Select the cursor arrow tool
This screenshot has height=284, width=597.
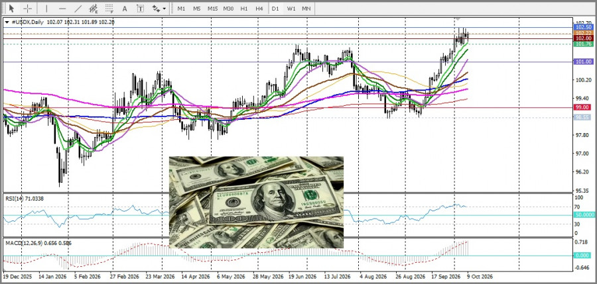(x=12, y=8)
